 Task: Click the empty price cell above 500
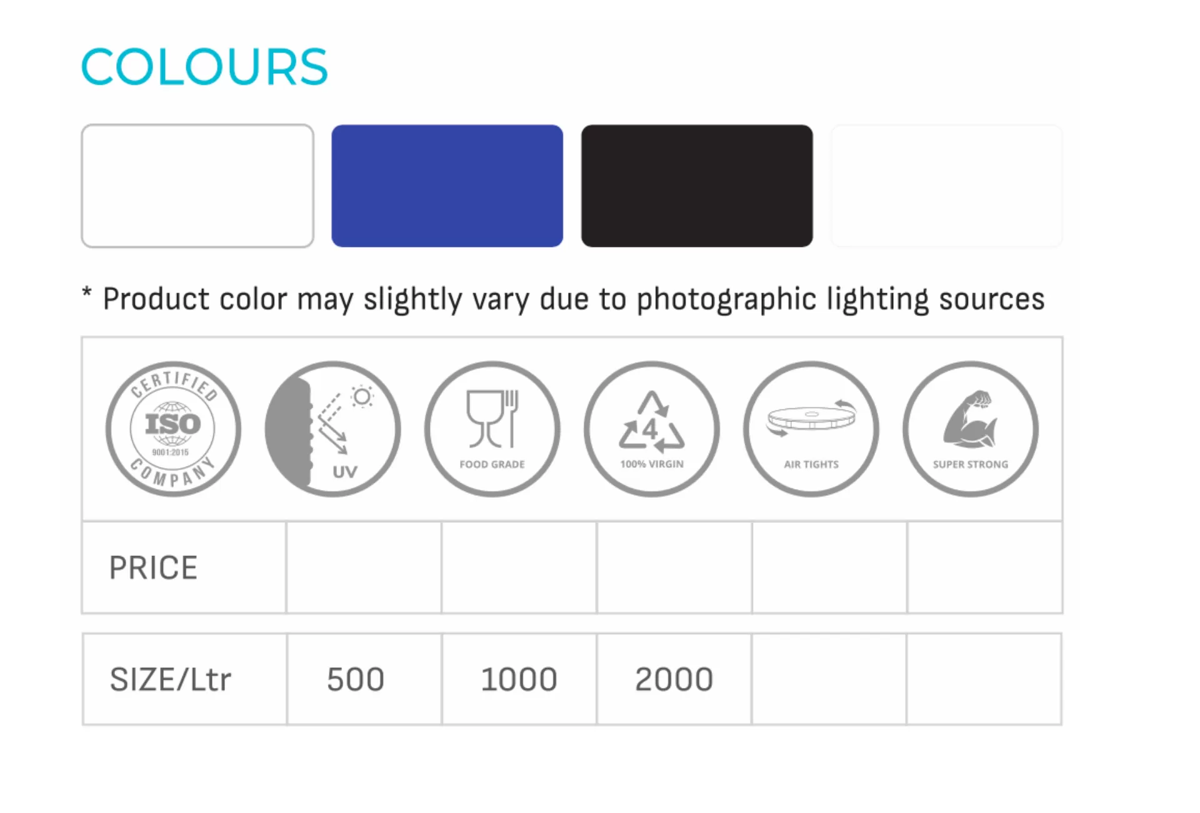click(x=364, y=568)
